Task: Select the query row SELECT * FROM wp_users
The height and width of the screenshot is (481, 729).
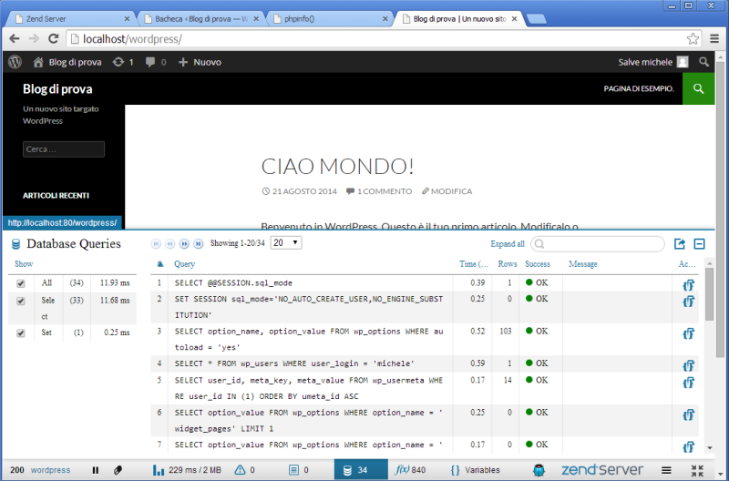Action: click(x=424, y=363)
